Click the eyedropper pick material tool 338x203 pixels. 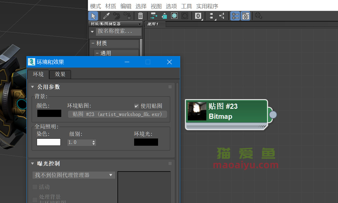tap(106, 16)
